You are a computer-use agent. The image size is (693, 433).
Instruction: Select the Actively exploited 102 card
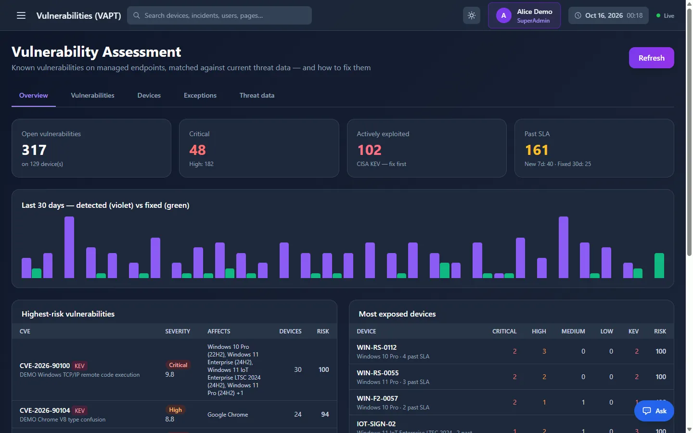[427, 148]
